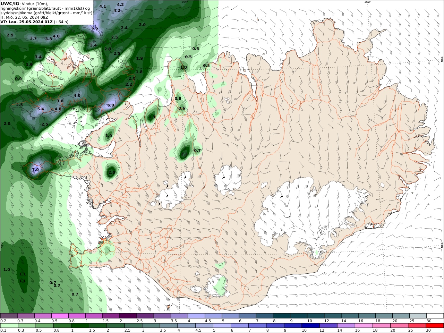
Task: Click the '0.4' label in the snow legend
Action: pos(37,321)
